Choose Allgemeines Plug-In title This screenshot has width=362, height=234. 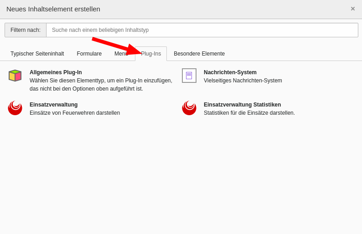pyautogui.click(x=56, y=72)
